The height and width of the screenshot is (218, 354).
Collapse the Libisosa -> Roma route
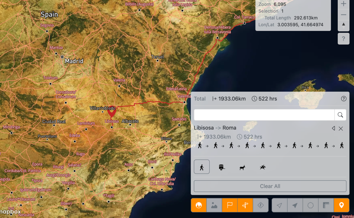point(333,128)
